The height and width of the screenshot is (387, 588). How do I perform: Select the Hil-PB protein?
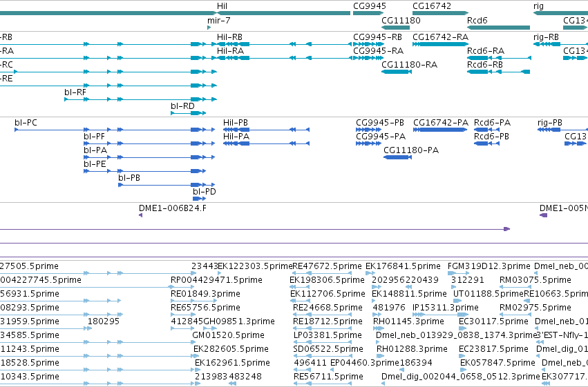pos(266,130)
